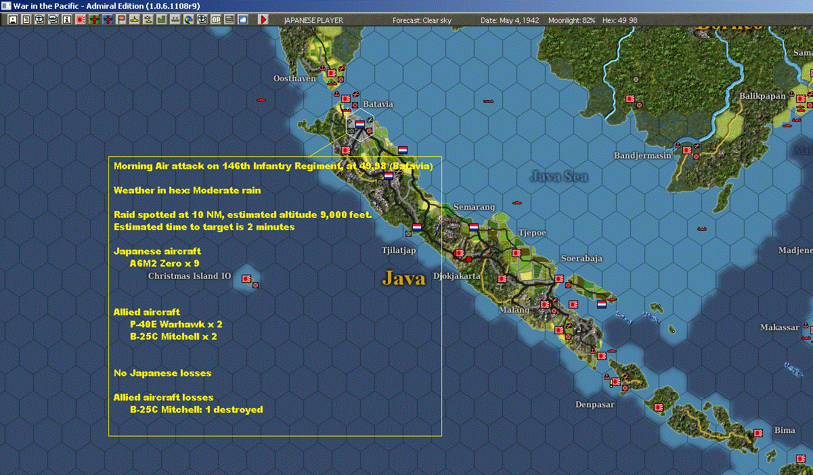Select Japanese flag unit at Bima
Viewport: 813px width, 475px height.
(758, 432)
